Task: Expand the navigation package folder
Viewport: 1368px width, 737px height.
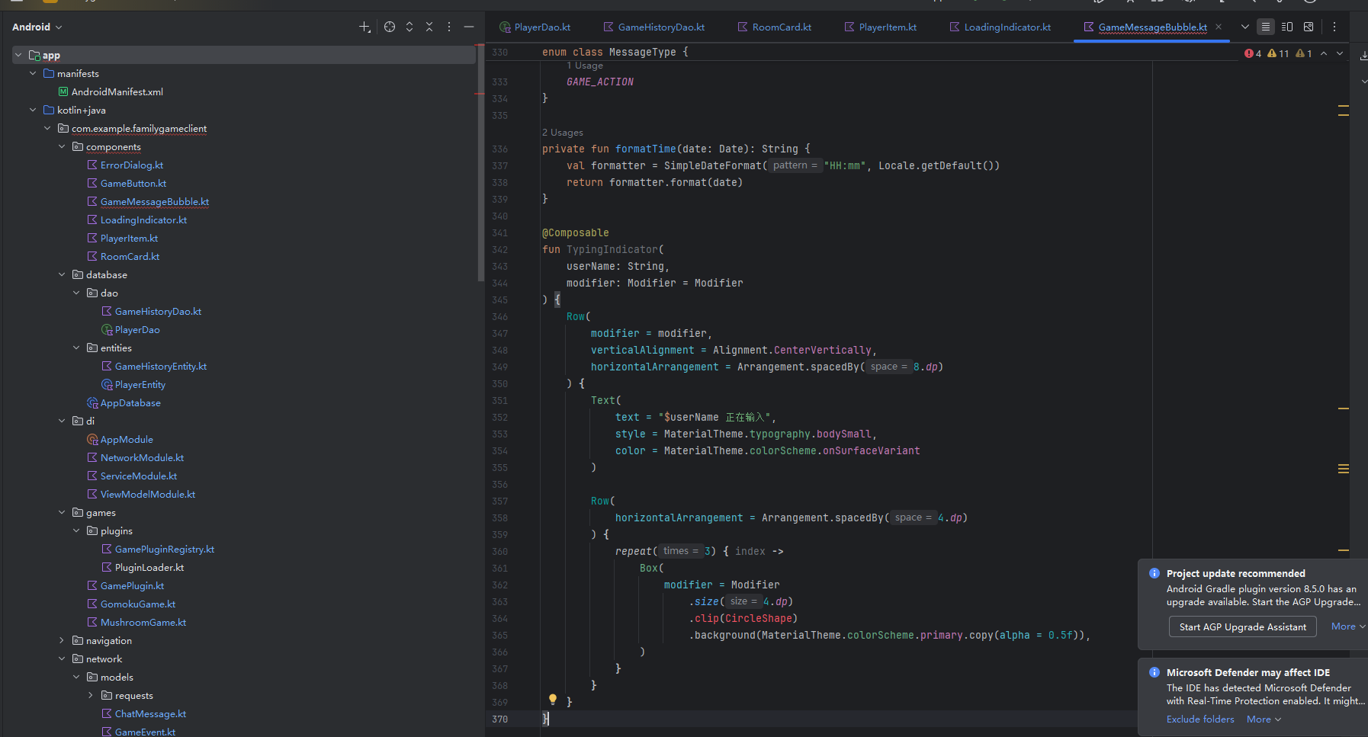Action: click(62, 641)
